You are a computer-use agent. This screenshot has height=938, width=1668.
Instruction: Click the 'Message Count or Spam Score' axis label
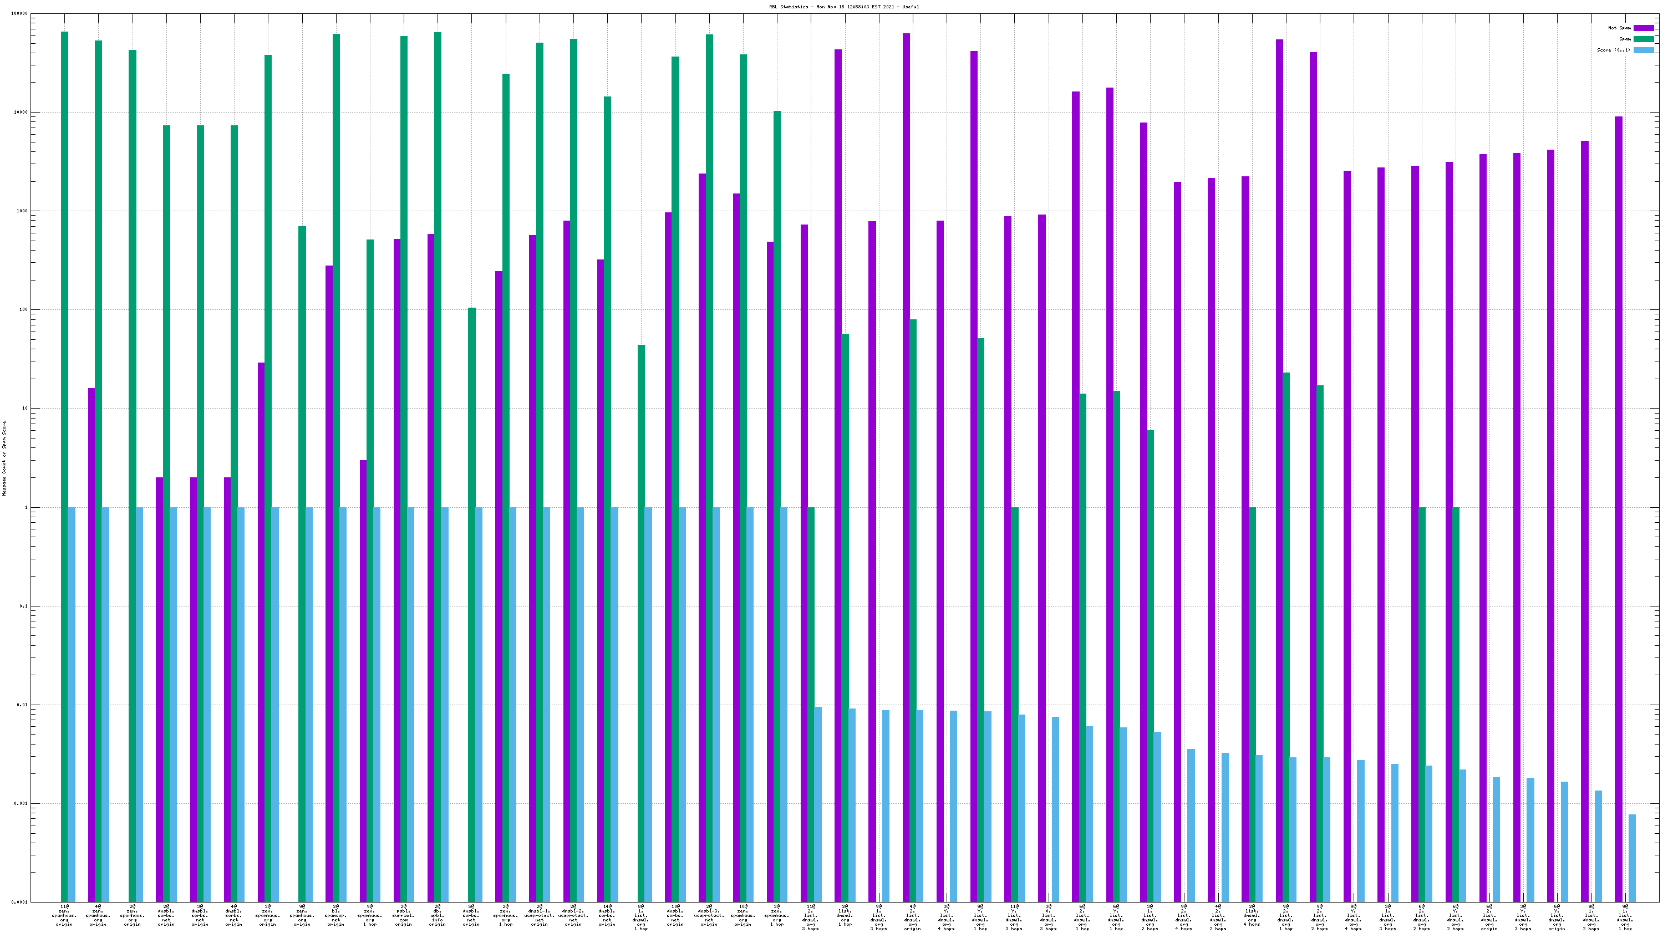point(4,458)
